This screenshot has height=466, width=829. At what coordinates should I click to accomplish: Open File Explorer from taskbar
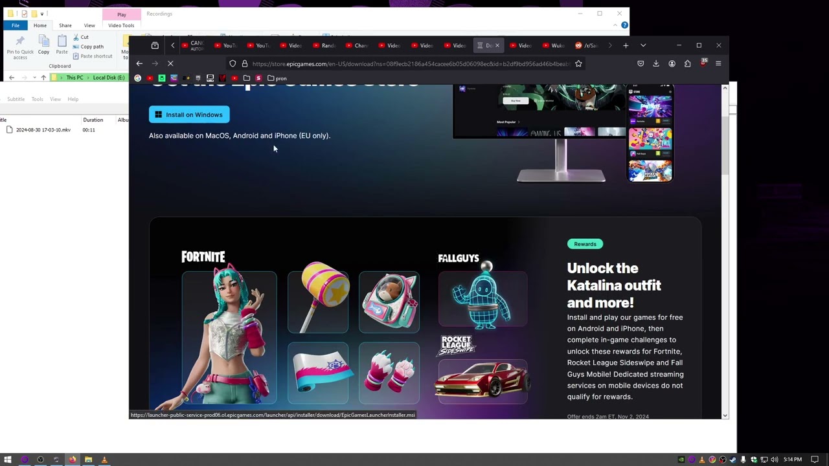pyautogui.click(x=88, y=460)
